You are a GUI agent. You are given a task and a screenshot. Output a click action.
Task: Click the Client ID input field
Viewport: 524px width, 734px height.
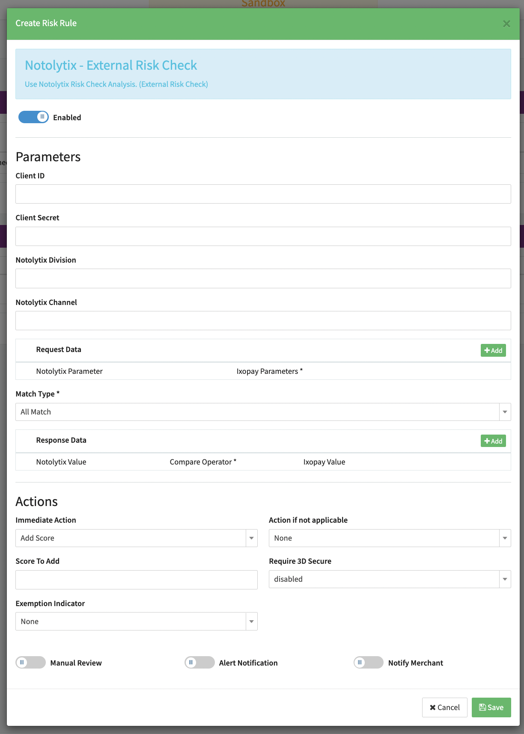coord(263,194)
